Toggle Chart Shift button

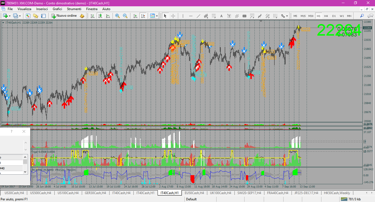point(143,16)
